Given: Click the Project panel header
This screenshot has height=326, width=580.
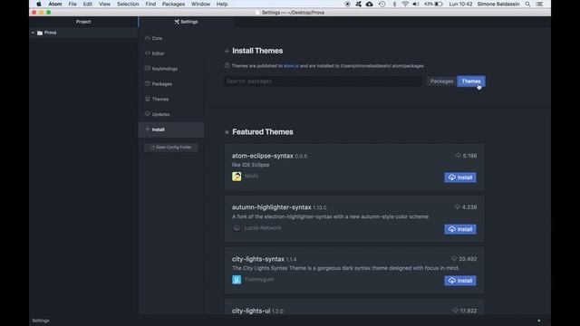Looking at the screenshot, I should [x=83, y=22].
